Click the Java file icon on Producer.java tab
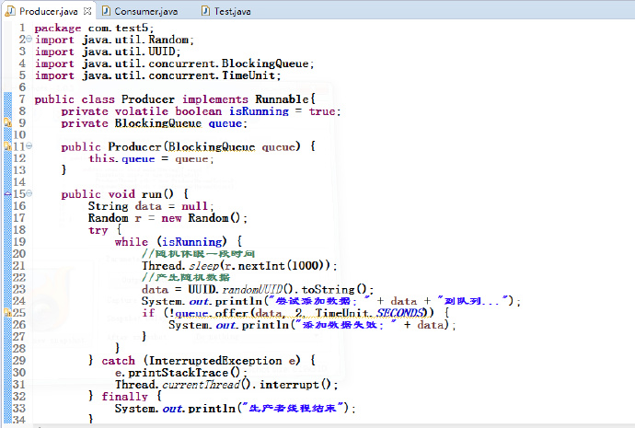This screenshot has height=428, width=635. tap(10, 11)
